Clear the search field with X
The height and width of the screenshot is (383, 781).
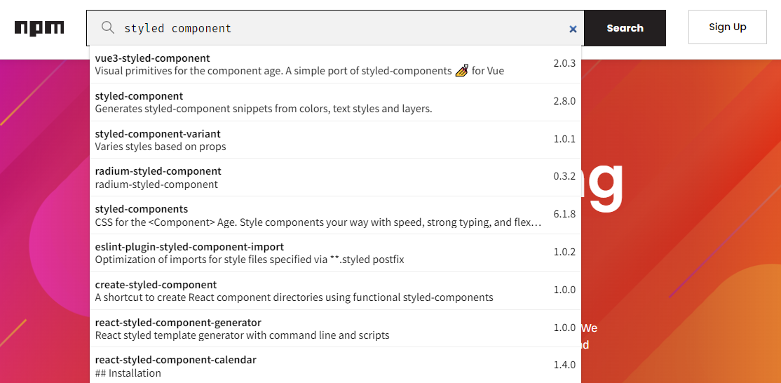click(x=573, y=29)
